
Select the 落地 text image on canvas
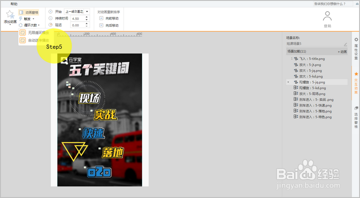[113, 152]
